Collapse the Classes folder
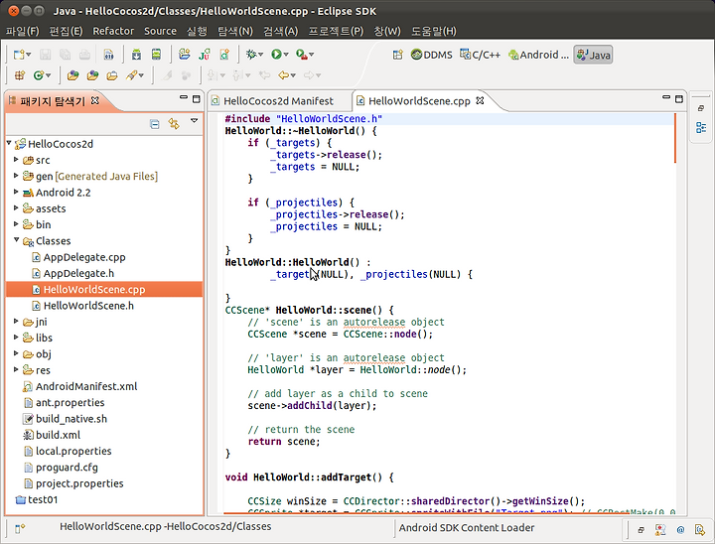 17,240
